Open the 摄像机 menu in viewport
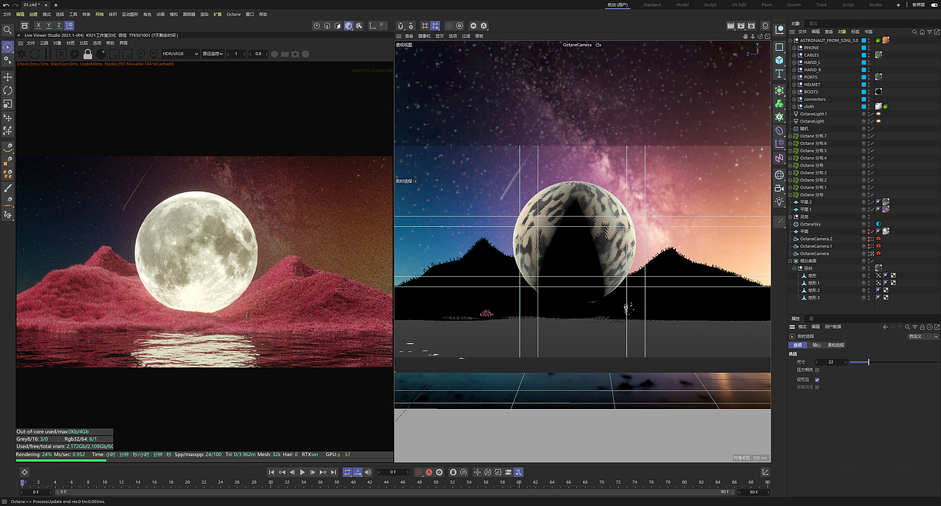The height and width of the screenshot is (506, 941). click(x=424, y=35)
